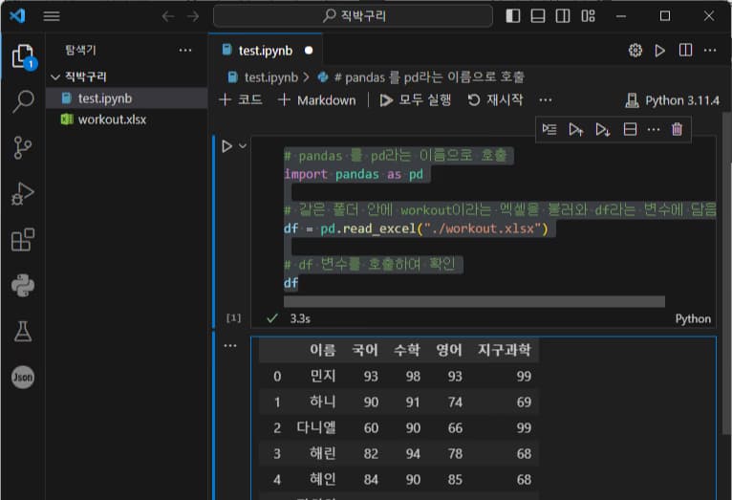The image size is (732, 500).
Task: Toggle the primary sidebar layout
Action: [x=514, y=16]
